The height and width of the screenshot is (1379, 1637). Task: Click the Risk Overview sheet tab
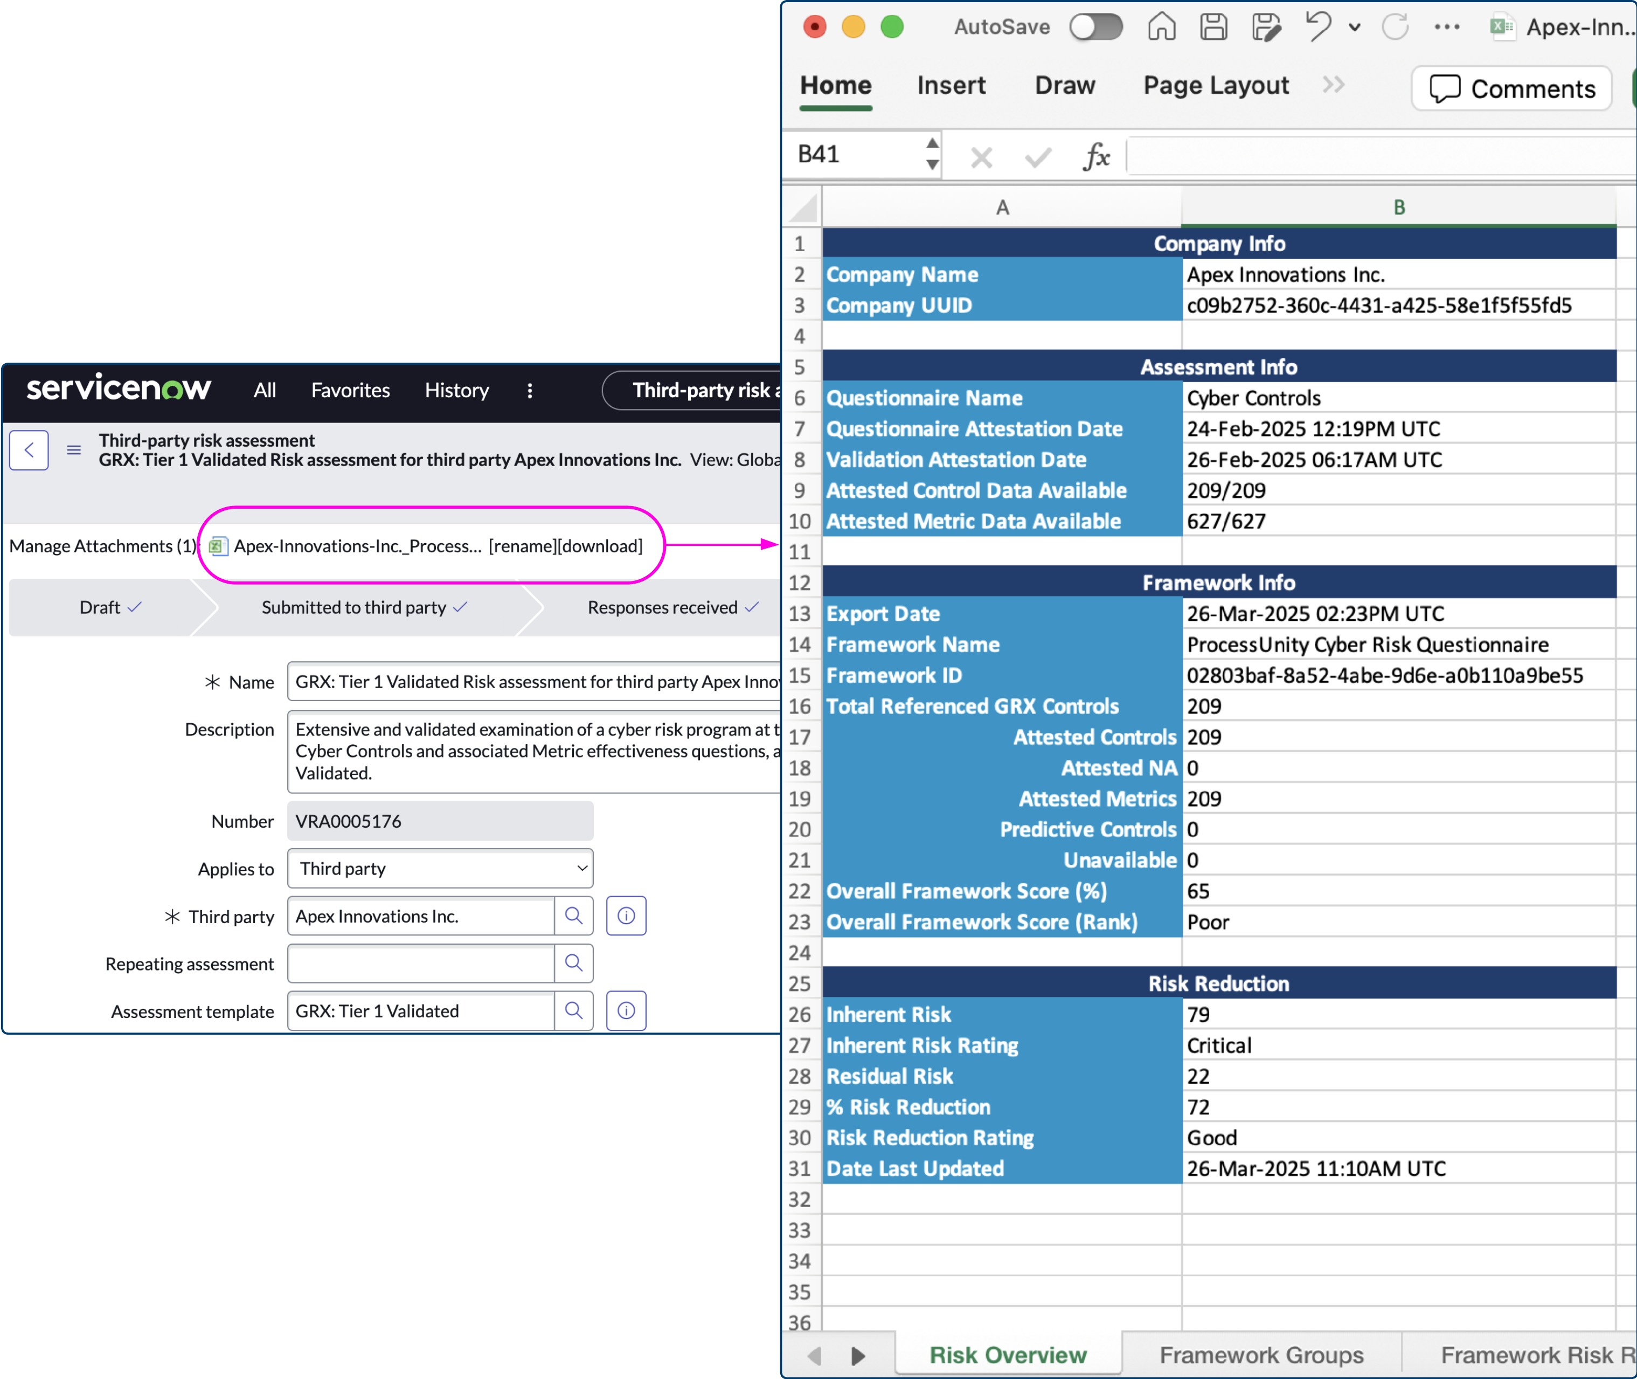point(1008,1355)
